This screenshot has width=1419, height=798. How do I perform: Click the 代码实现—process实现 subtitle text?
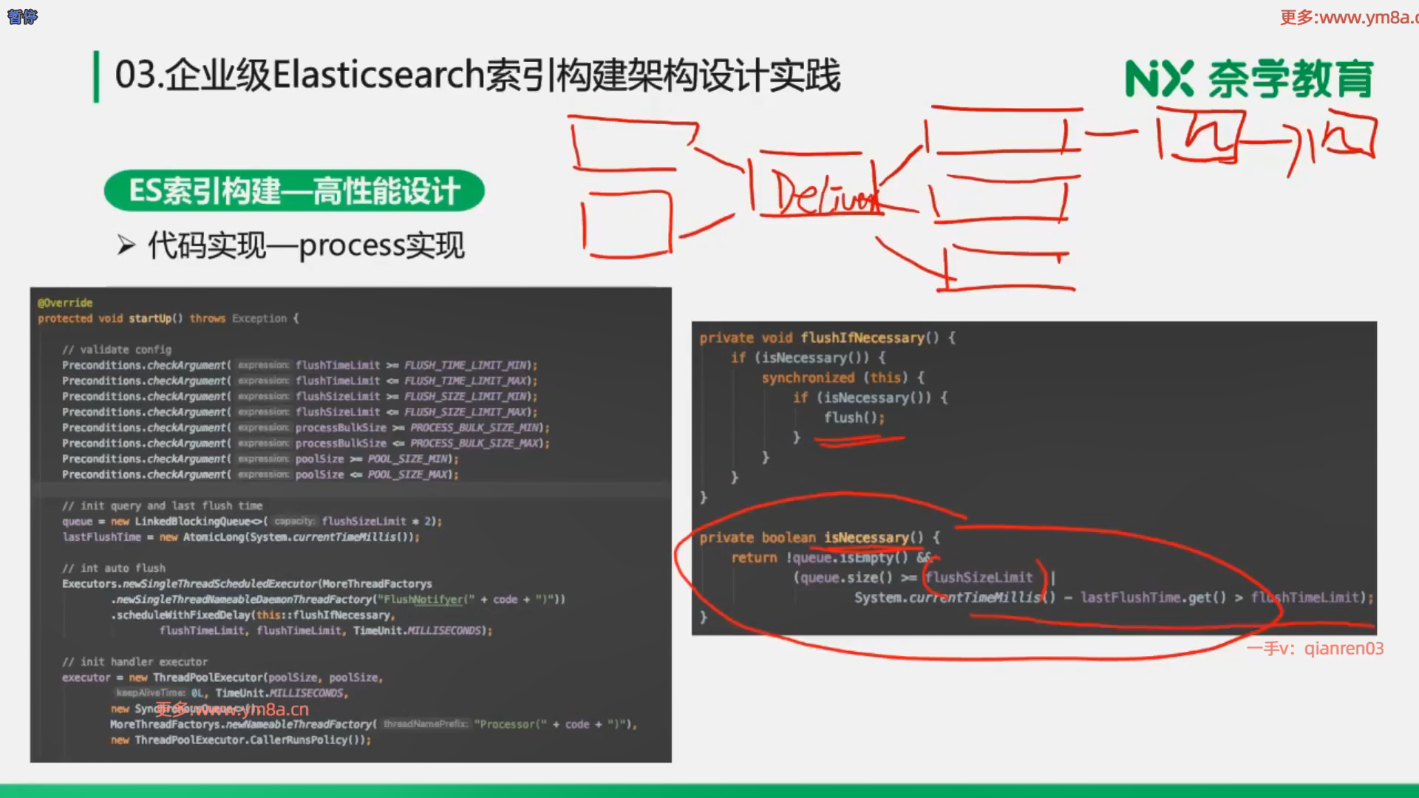[x=306, y=245]
